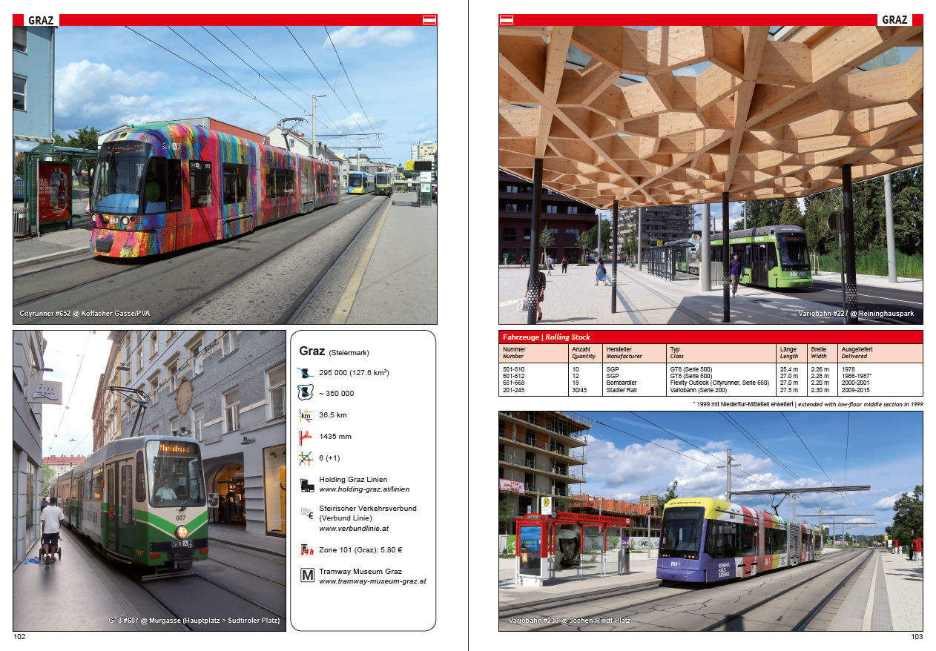Viewport: 936px width, 651px height.
Task: Select the Cityrunner #652 photo
Action: (x=225, y=174)
